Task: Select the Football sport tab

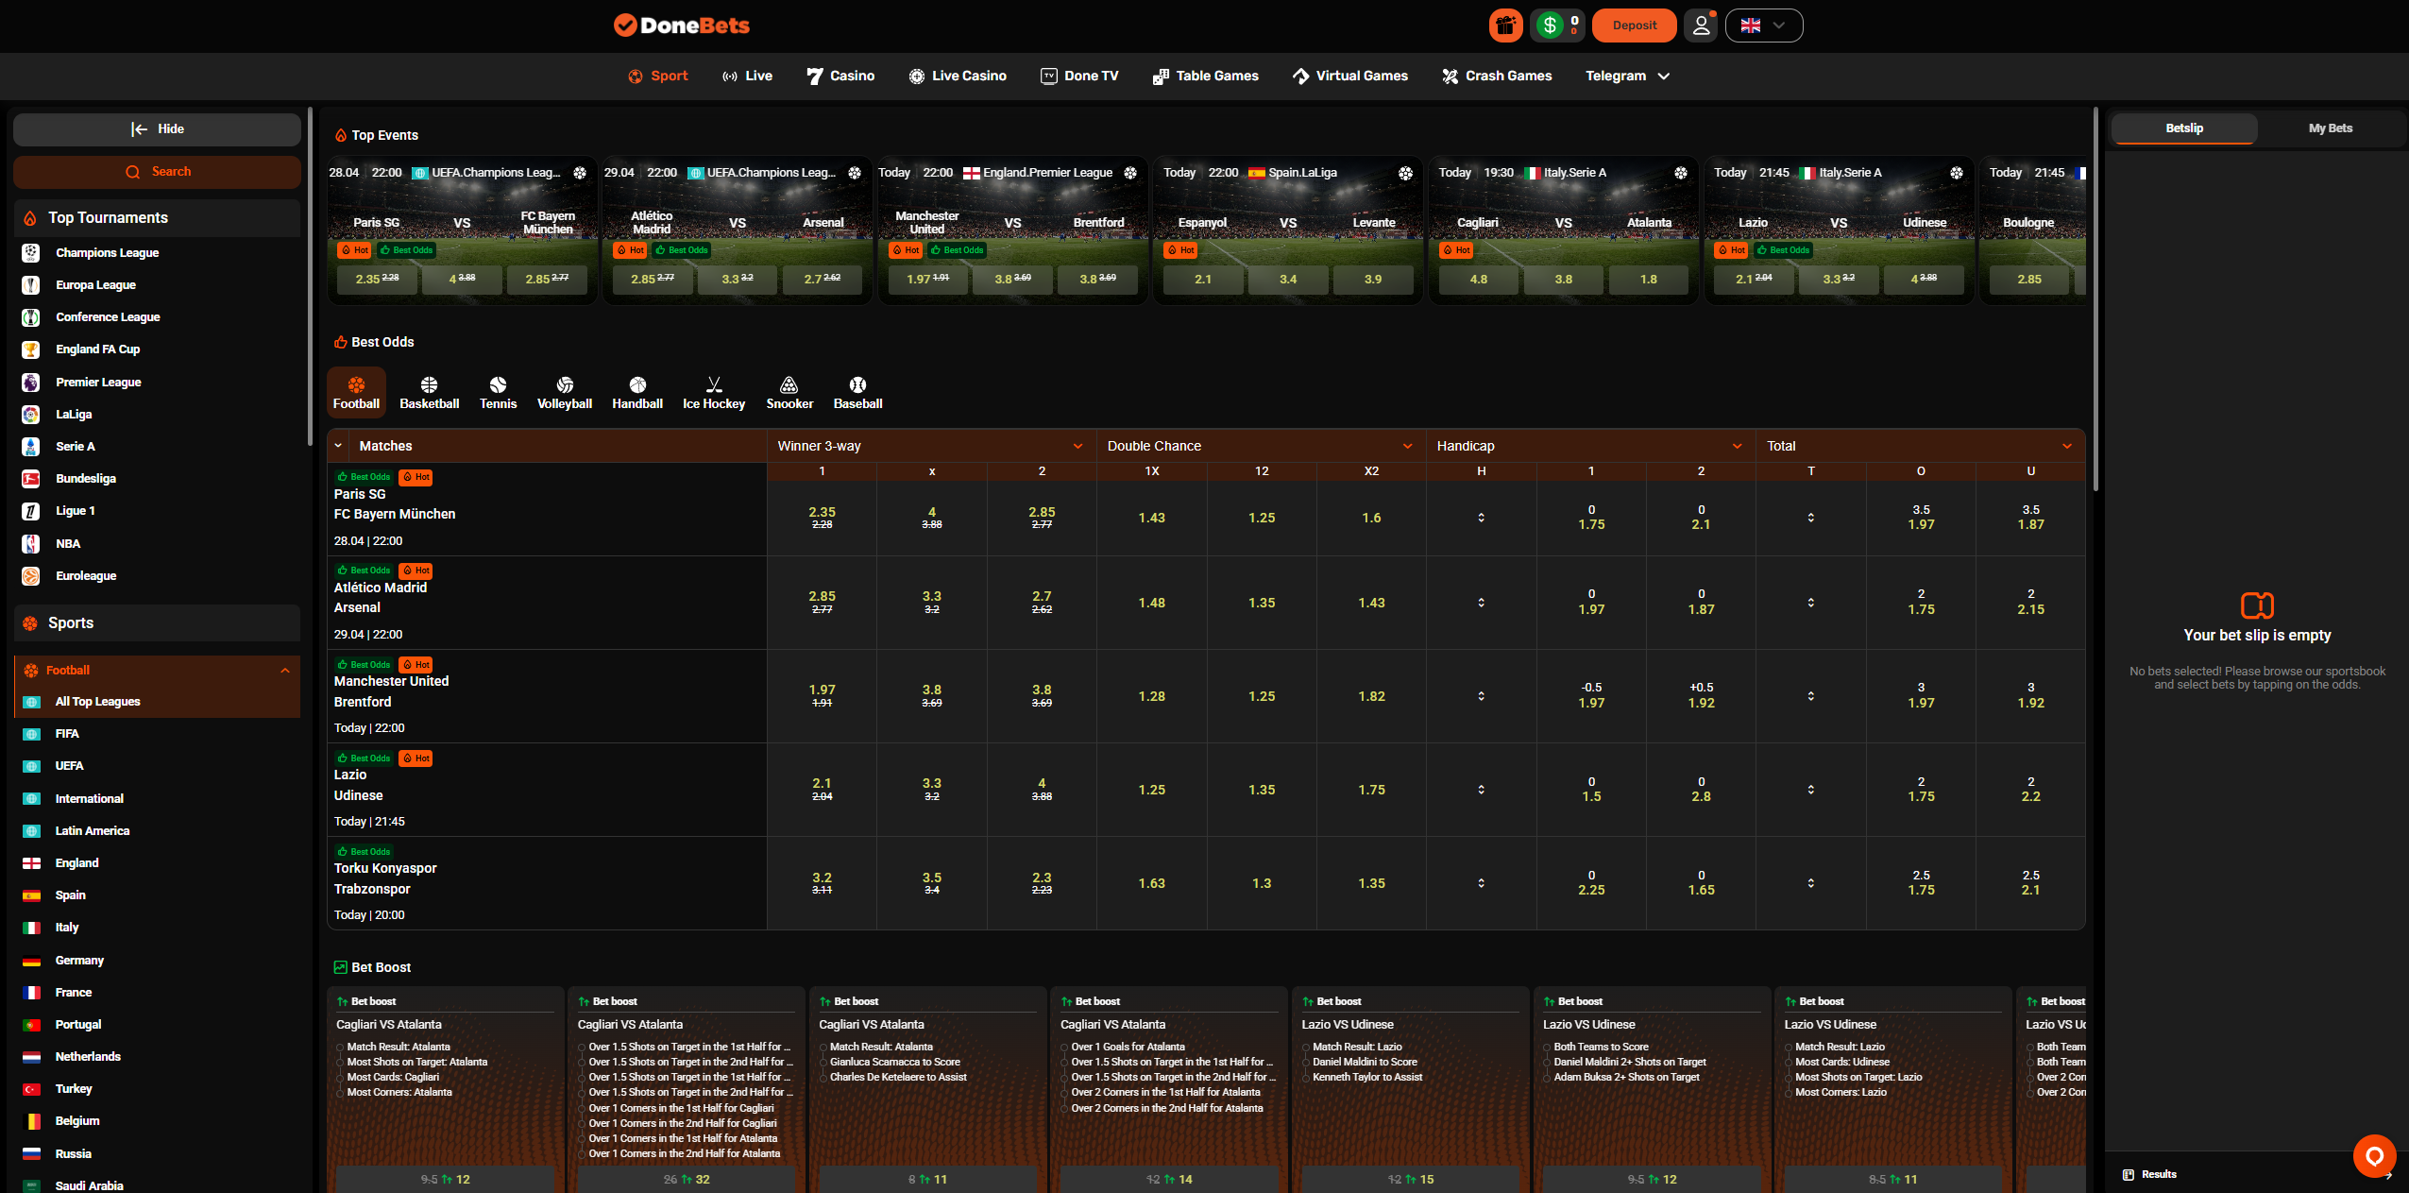Action: [356, 393]
